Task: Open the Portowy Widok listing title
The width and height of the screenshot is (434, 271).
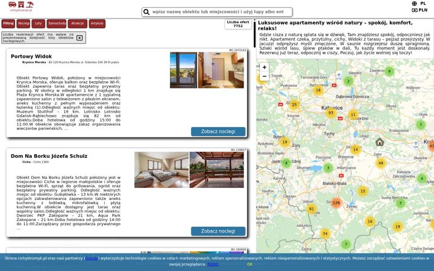Action: (31, 57)
